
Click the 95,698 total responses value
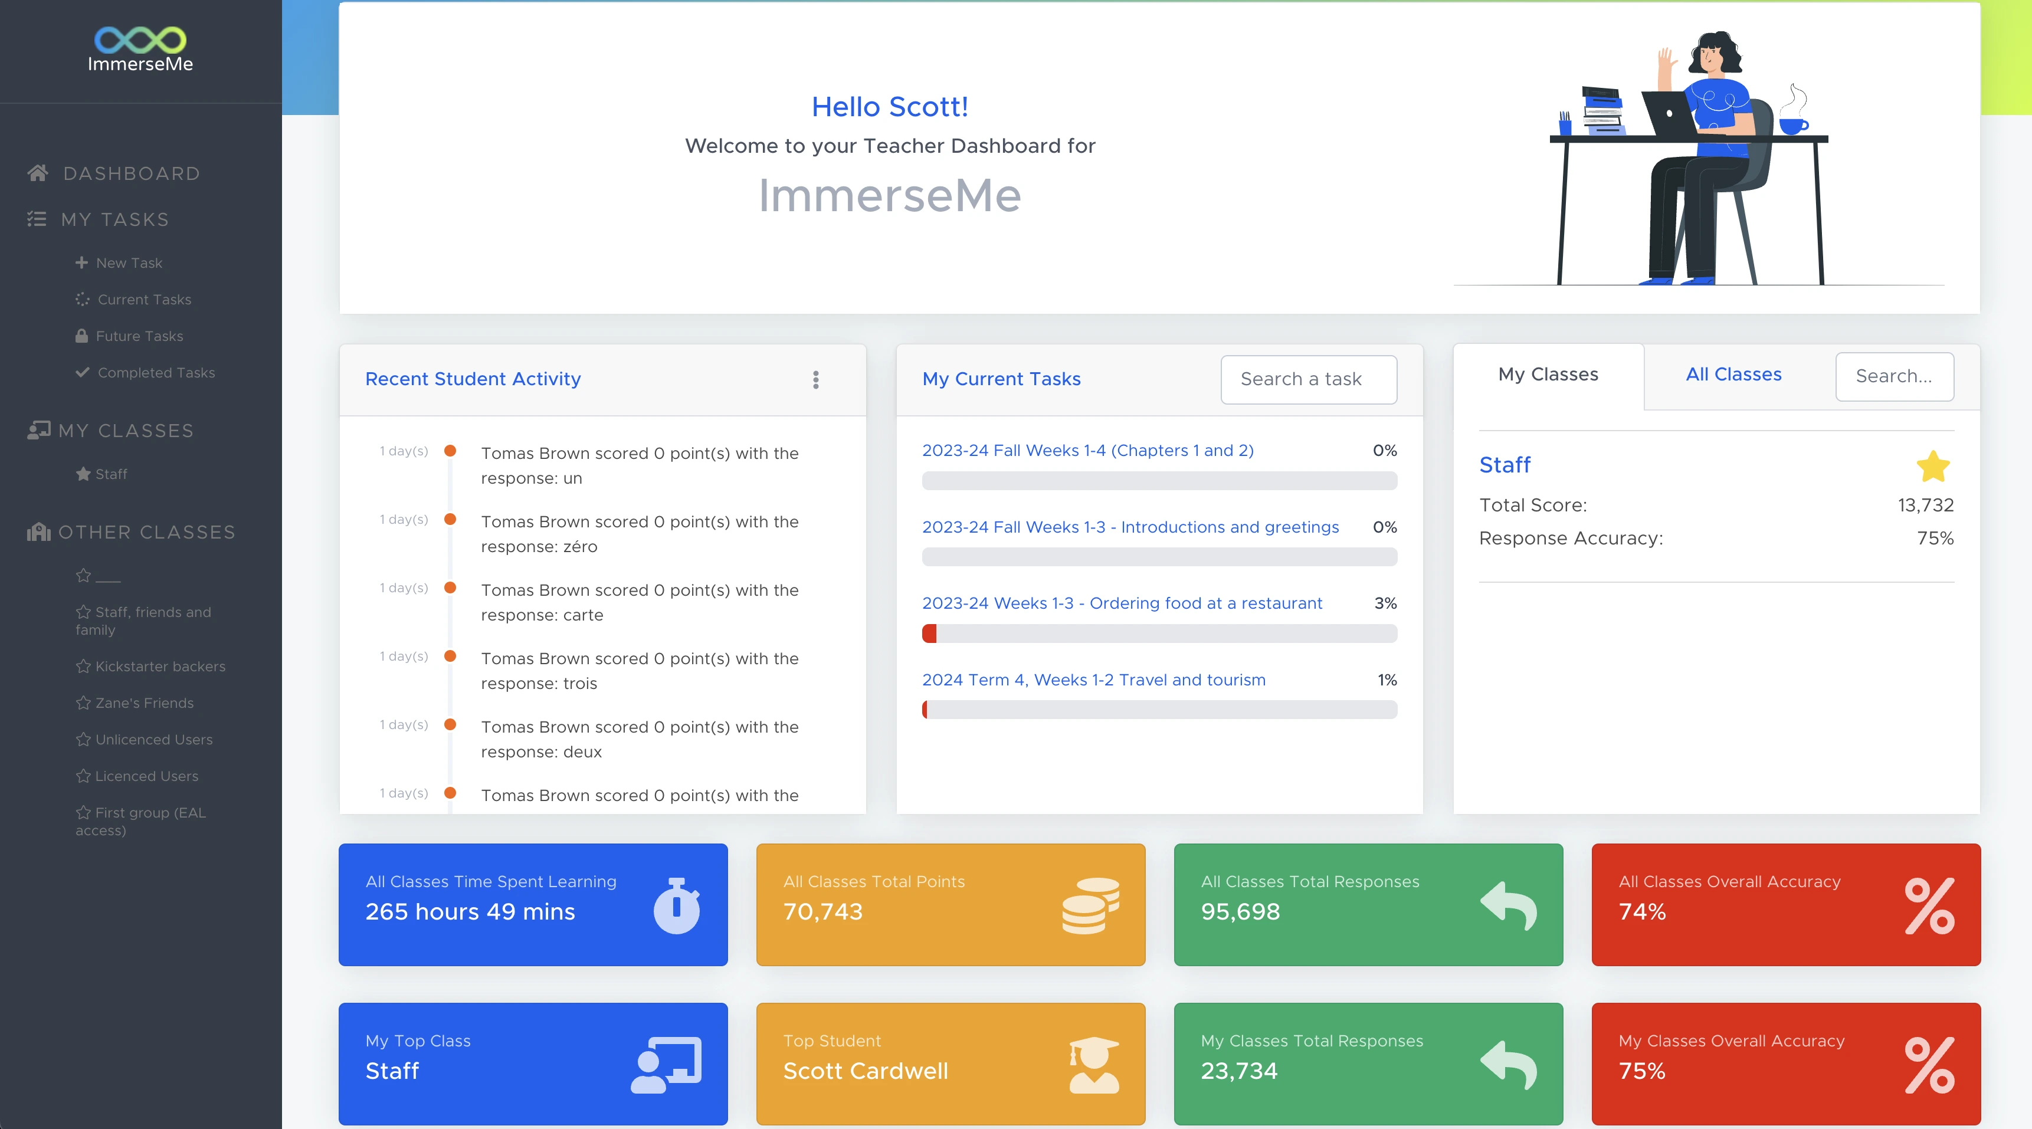tap(1240, 911)
